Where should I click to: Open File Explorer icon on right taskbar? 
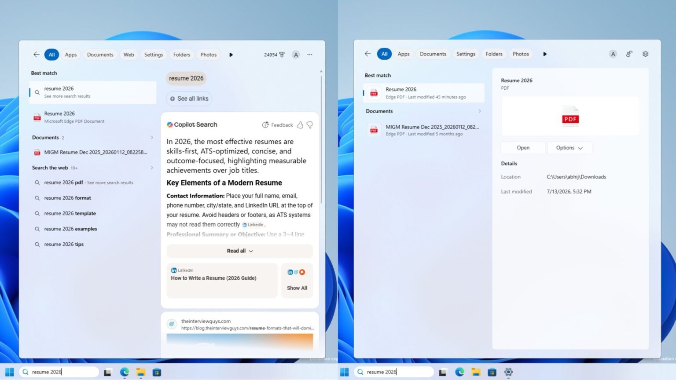click(x=476, y=372)
